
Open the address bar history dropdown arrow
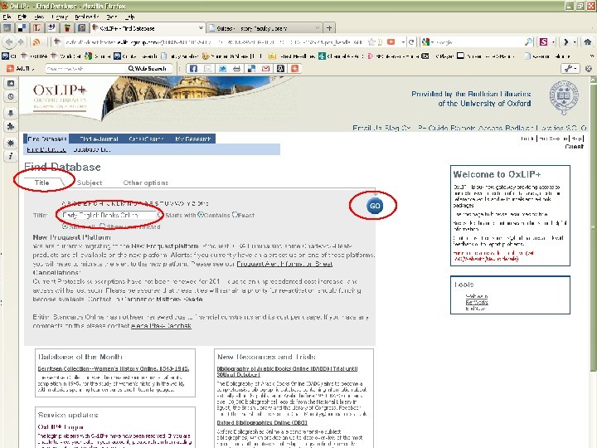pyautogui.click(x=403, y=42)
